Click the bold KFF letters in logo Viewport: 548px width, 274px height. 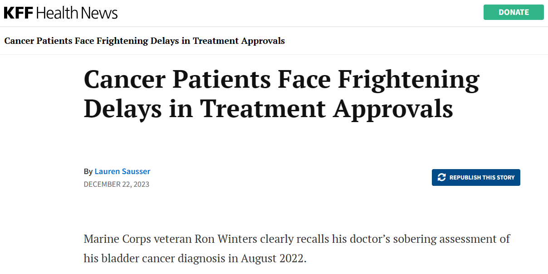[x=19, y=13]
